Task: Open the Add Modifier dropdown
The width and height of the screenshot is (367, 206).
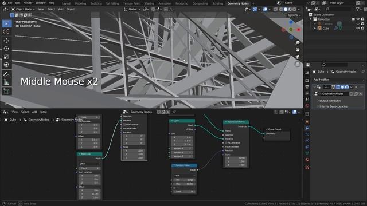Action: [339, 80]
